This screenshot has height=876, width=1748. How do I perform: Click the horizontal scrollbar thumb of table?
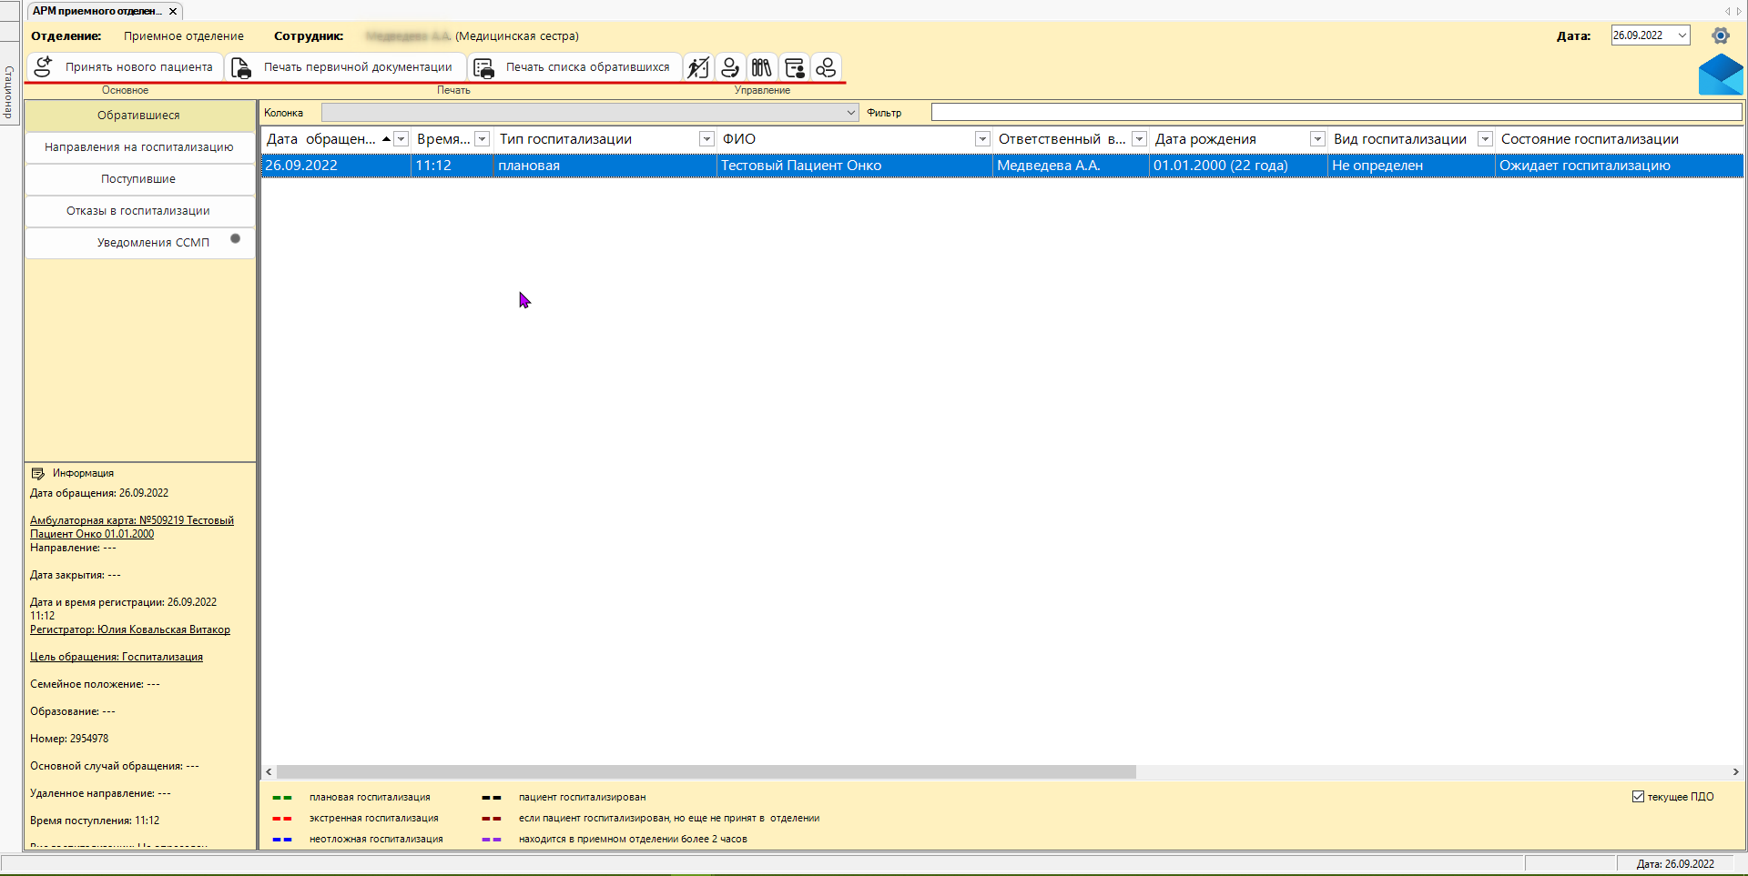706,772
